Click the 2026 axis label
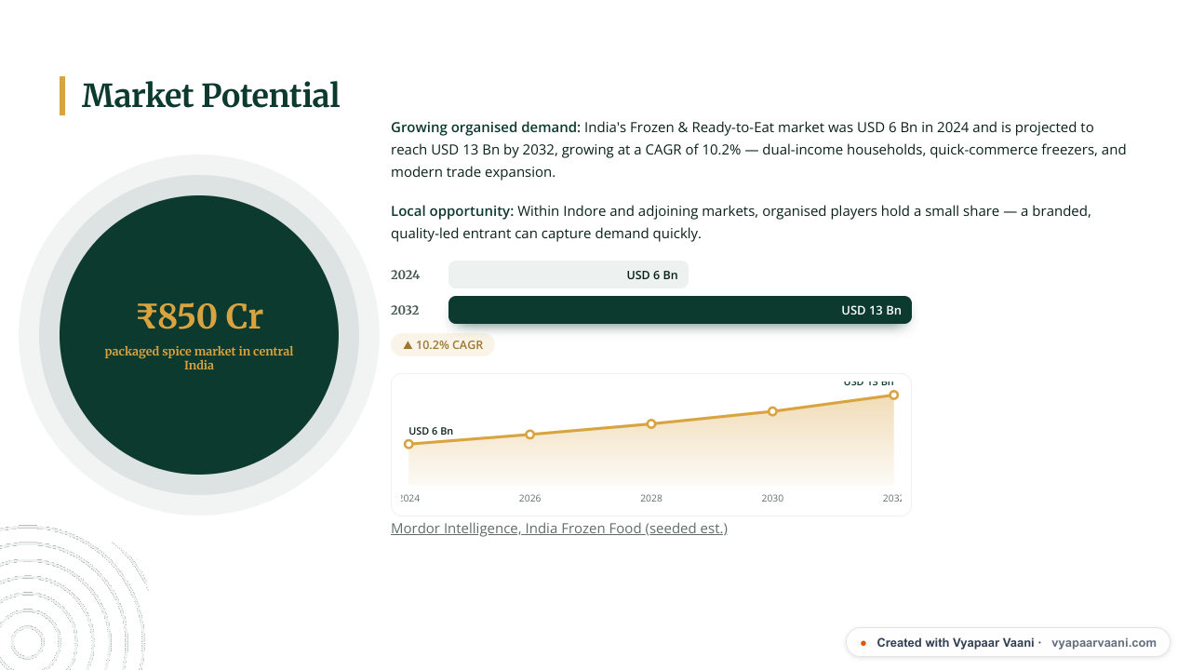 [x=529, y=498]
